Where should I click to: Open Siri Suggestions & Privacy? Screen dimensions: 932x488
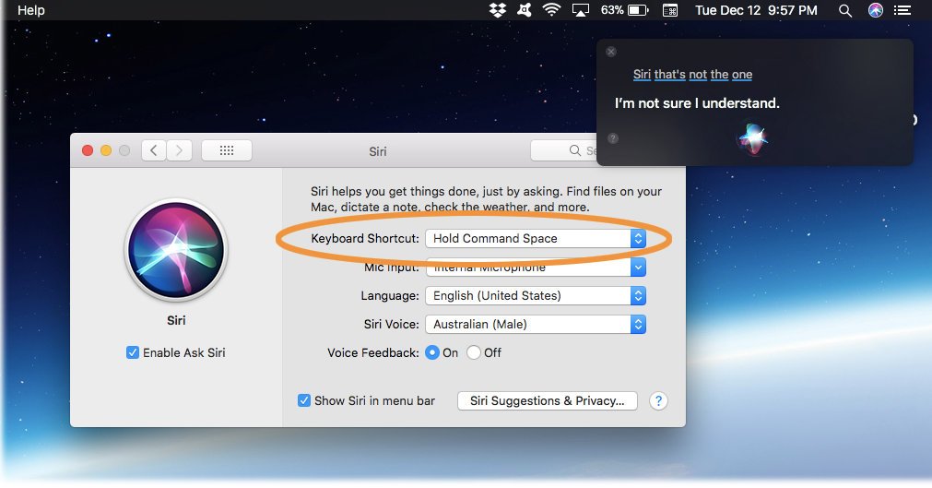tap(548, 400)
